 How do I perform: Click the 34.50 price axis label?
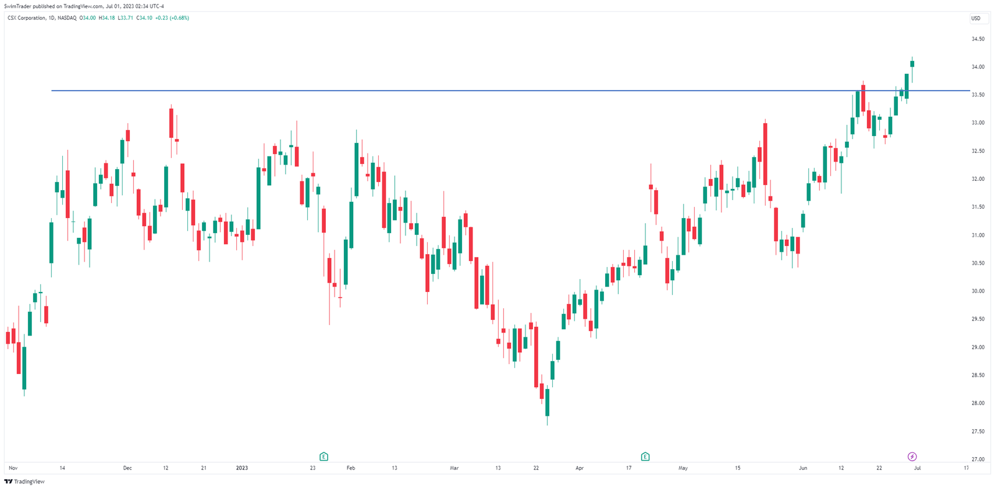978,39
